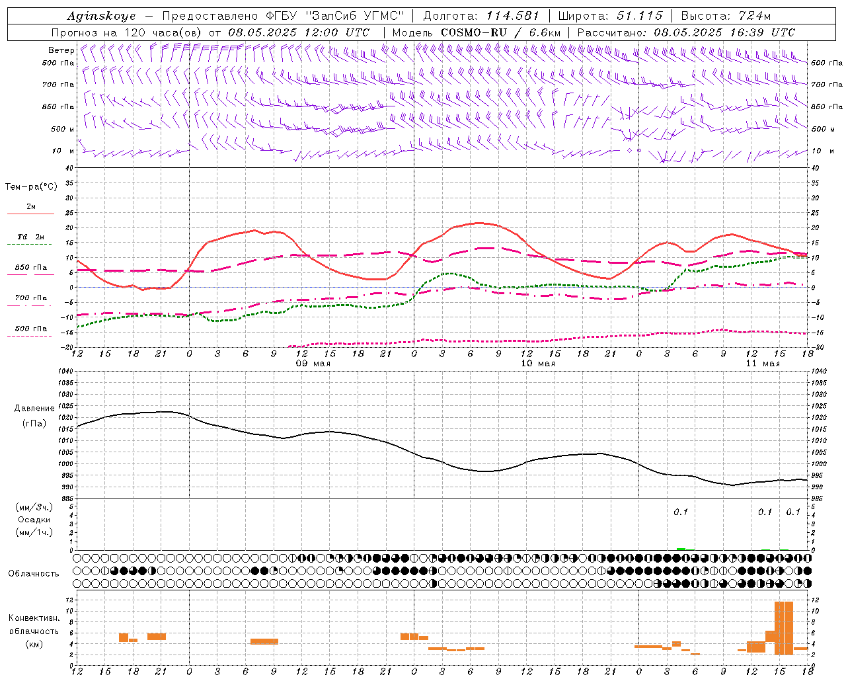Click the Конвективн. convective cloud label
This screenshot has height=677, width=846.
tap(34, 618)
